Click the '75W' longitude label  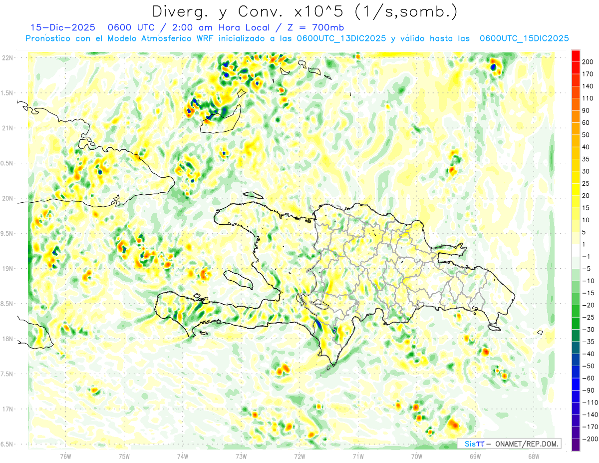pos(124,456)
